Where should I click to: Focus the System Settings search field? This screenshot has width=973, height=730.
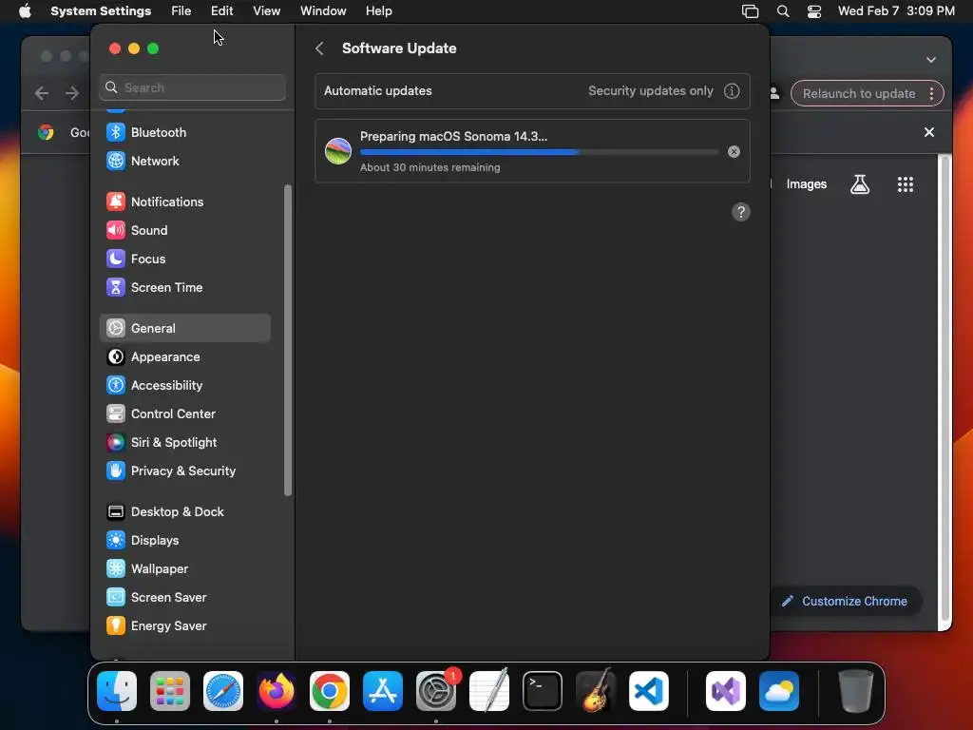click(x=192, y=87)
